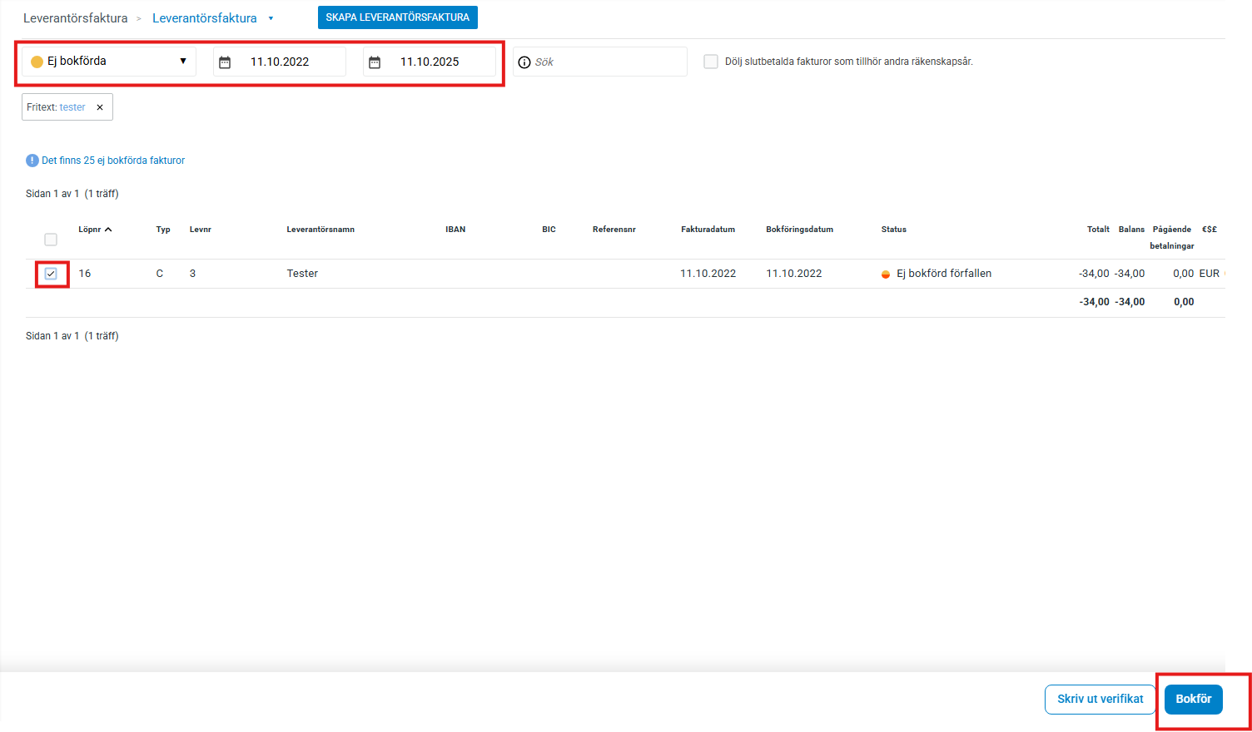Click the blue info icon beside 25 ej bokförda

(32, 161)
